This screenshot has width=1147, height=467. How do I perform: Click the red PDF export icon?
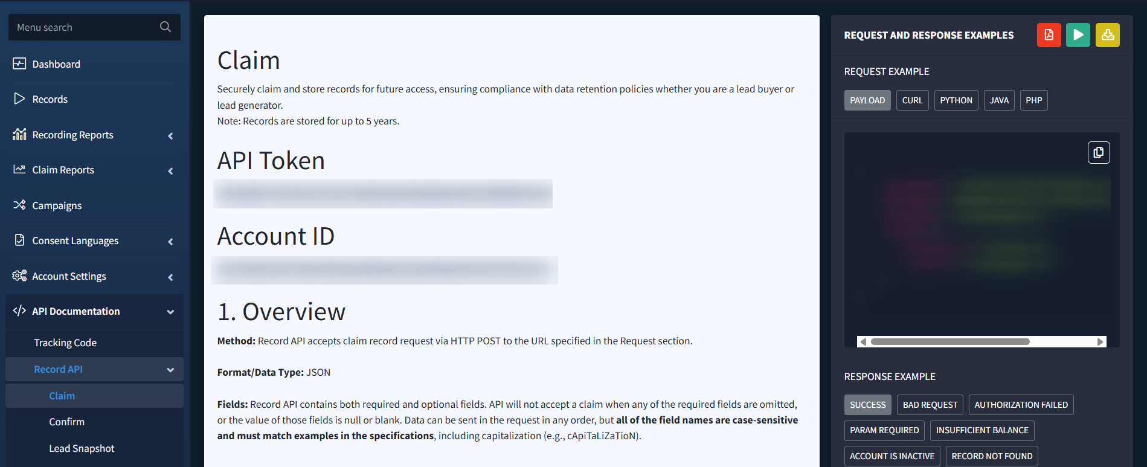[x=1049, y=35]
